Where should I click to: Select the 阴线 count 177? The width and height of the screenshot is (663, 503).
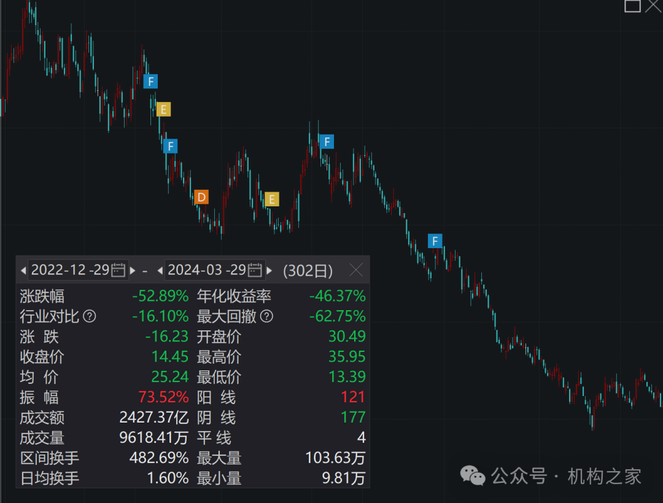[x=353, y=417]
